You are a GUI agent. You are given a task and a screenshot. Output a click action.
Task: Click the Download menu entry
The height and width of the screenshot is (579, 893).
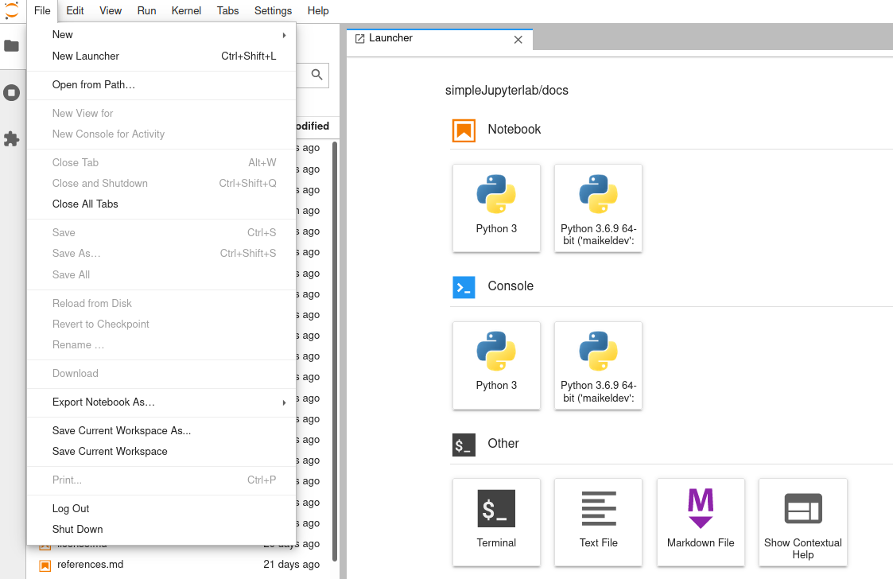coord(161,374)
